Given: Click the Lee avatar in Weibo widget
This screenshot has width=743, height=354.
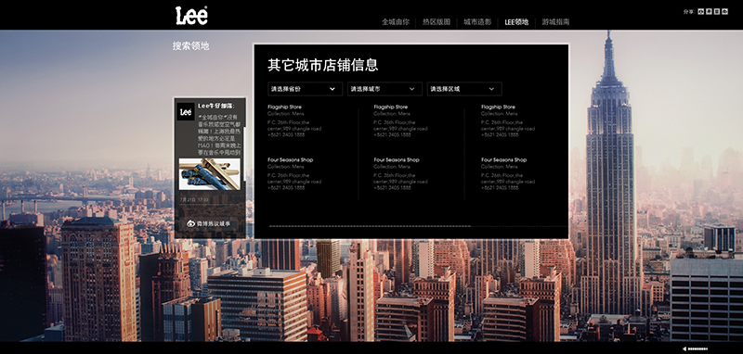Looking at the screenshot, I should coord(186,111).
